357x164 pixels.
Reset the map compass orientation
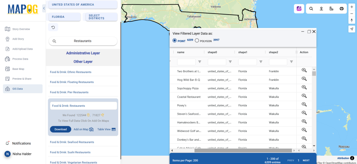[352, 20]
